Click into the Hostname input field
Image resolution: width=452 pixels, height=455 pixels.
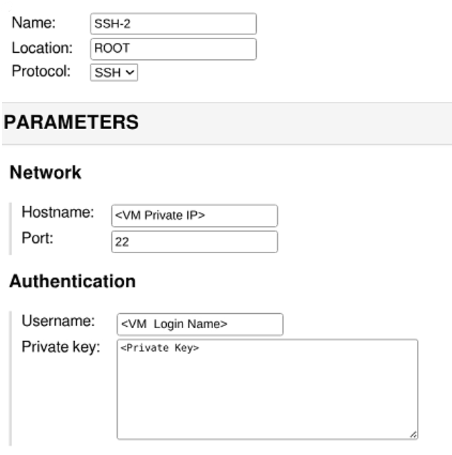(195, 216)
